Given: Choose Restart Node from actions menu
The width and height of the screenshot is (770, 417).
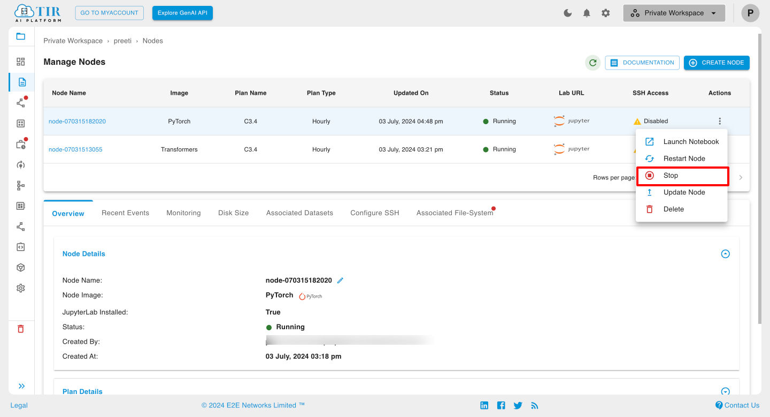Looking at the screenshot, I should (x=681, y=158).
